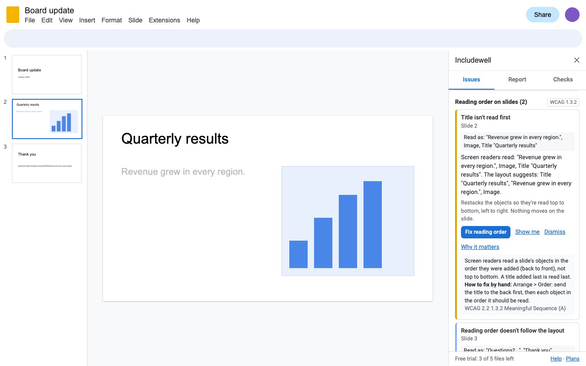The height and width of the screenshot is (366, 586).
Task: Select slide 2 thumbnail "Quarterly results"
Action: click(x=47, y=119)
